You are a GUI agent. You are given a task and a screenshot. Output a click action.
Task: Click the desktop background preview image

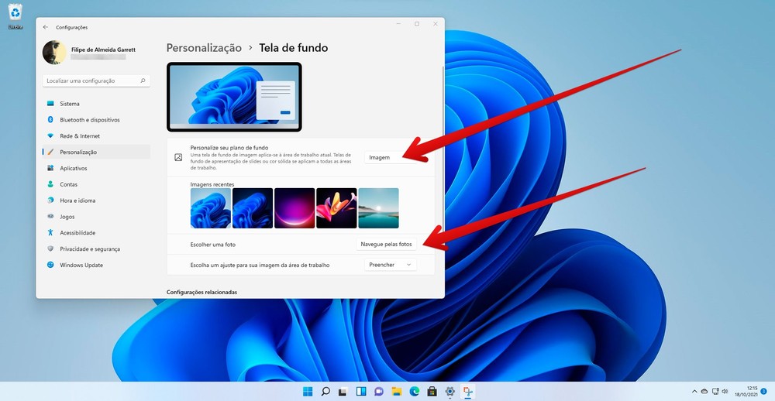234,96
